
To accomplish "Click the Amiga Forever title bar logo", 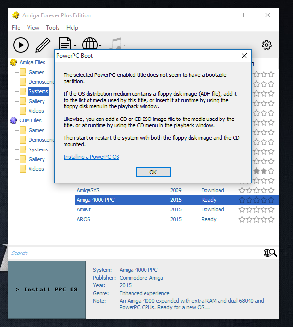I will click(15, 15).
